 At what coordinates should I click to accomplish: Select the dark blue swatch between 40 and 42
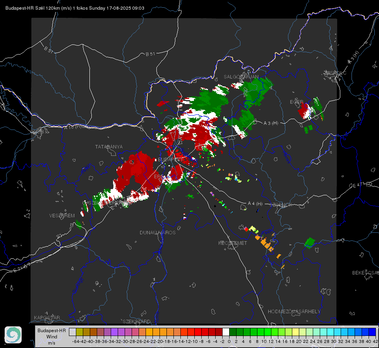coord(372,332)
